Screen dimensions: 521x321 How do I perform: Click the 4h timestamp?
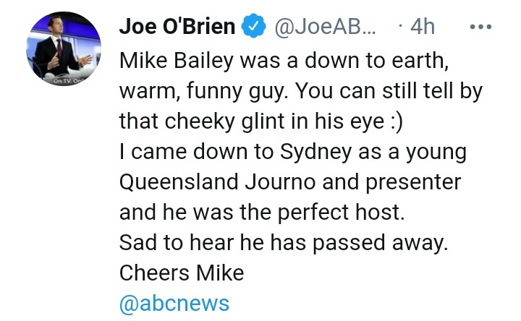pyautogui.click(x=422, y=27)
